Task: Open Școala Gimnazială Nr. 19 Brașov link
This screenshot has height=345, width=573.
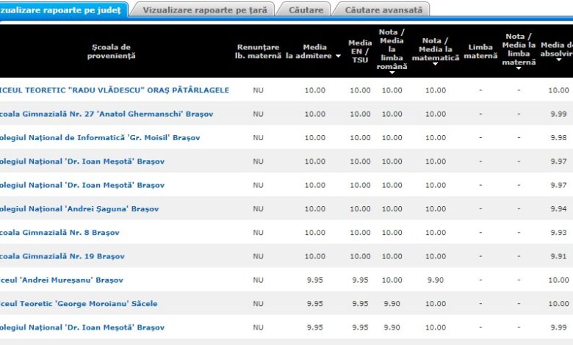Action: coord(62,256)
